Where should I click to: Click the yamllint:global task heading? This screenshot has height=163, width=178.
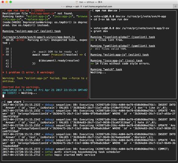[x=123, y=46]
